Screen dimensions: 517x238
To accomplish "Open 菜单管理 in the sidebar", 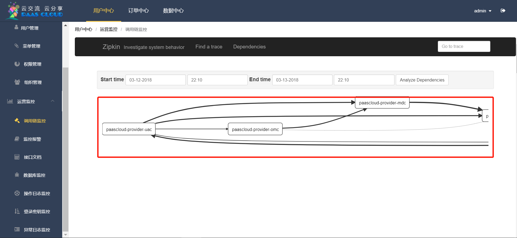I will 32,46.
